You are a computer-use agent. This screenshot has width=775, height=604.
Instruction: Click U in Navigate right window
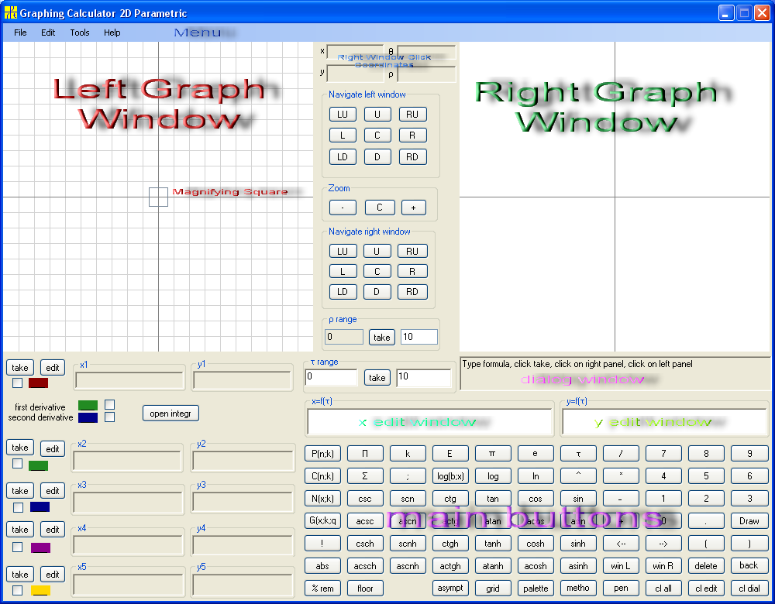click(x=377, y=251)
